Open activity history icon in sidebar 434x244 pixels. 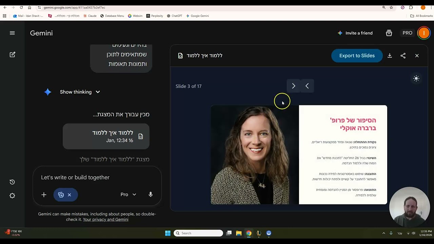(12, 182)
